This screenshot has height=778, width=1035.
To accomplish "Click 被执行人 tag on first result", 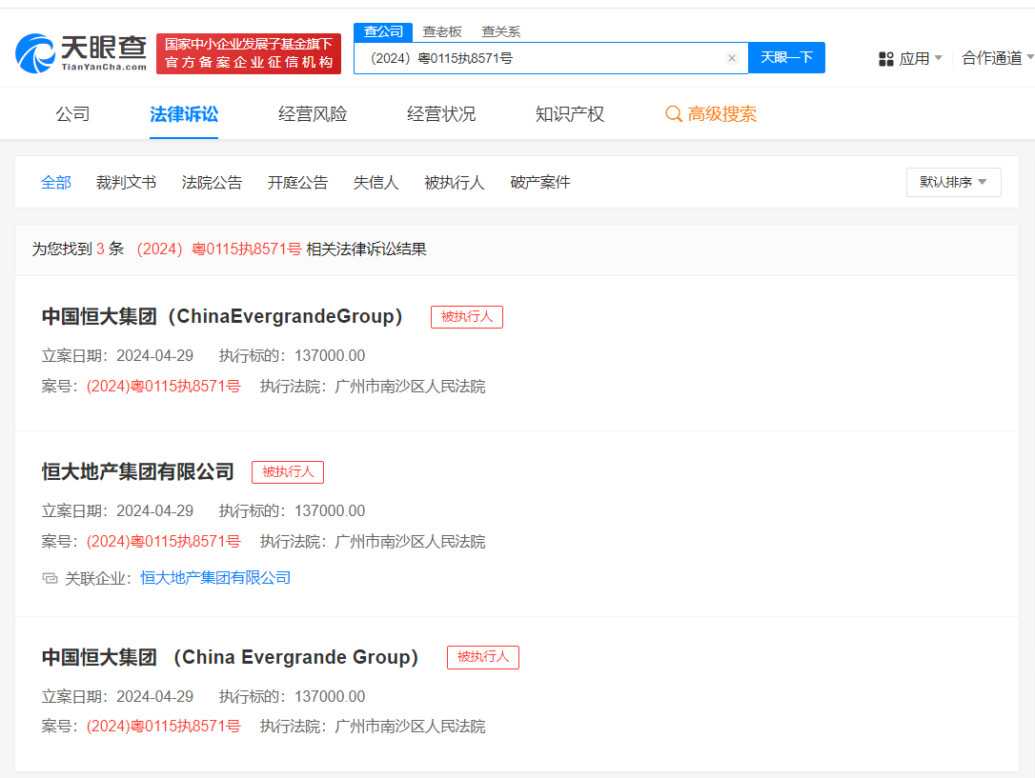I will tap(467, 317).
